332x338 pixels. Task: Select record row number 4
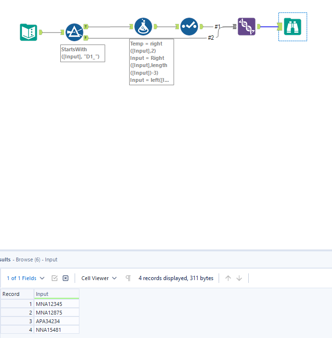pos(17,330)
